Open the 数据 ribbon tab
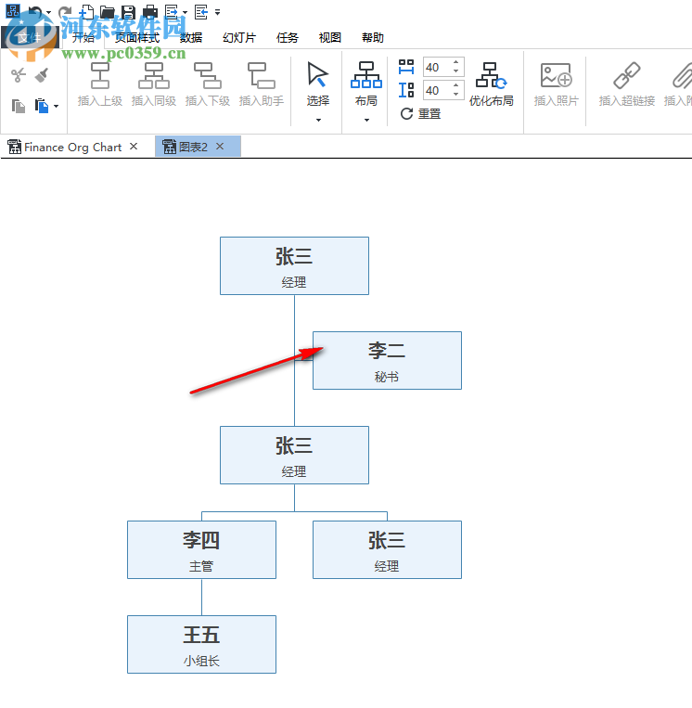This screenshot has height=708, width=692. click(191, 38)
